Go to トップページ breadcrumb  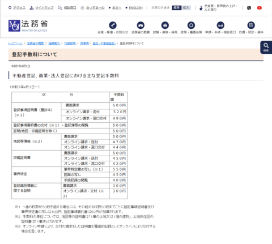(x=15, y=44)
